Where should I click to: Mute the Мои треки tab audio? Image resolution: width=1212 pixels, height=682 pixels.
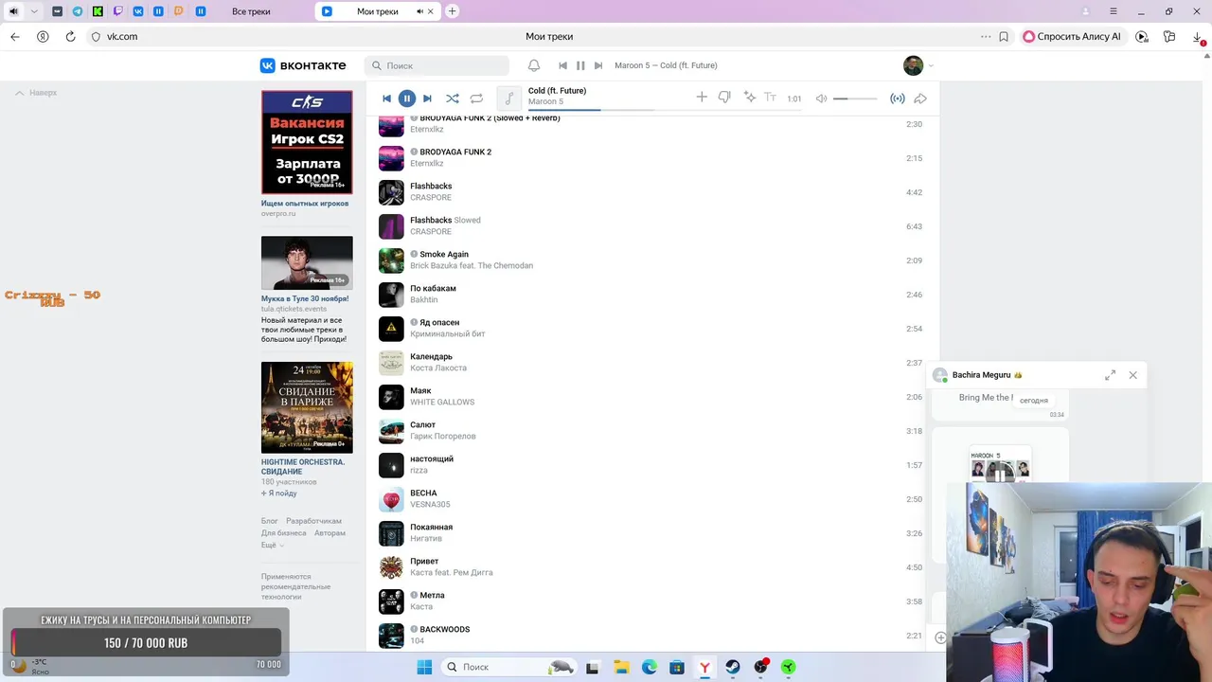(419, 11)
